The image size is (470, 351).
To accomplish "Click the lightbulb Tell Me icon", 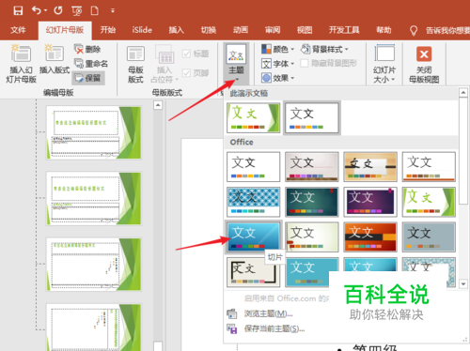I will [x=414, y=30].
